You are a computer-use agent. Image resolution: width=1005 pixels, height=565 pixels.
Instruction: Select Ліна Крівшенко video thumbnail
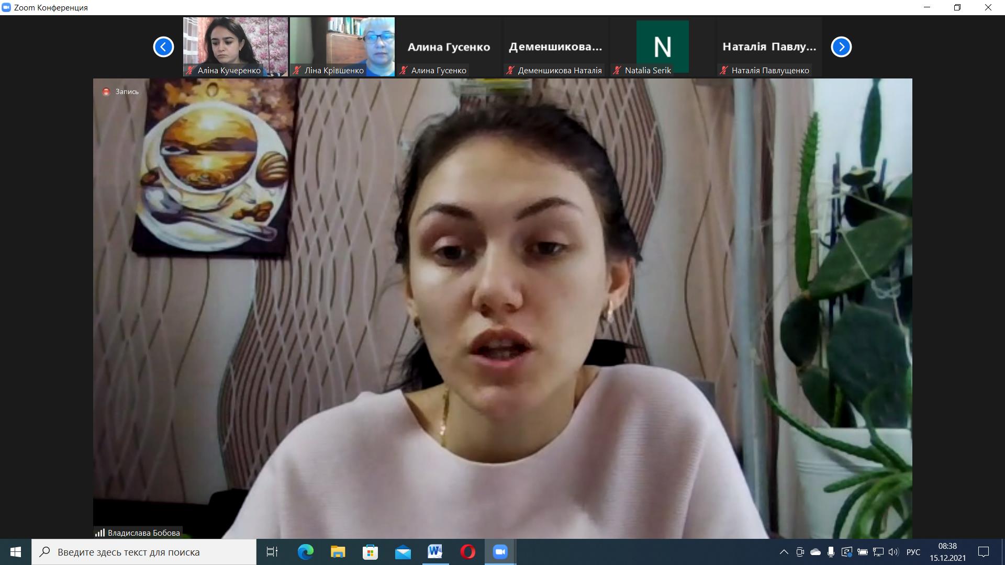(x=342, y=47)
